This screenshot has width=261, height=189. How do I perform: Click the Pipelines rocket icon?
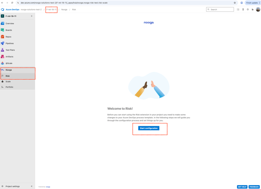click(x=2, y=43)
